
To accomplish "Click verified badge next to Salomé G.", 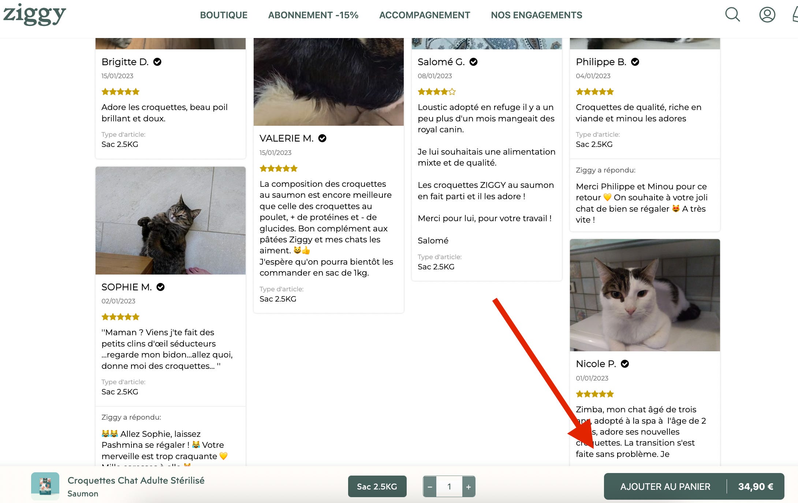I will pyautogui.click(x=473, y=62).
